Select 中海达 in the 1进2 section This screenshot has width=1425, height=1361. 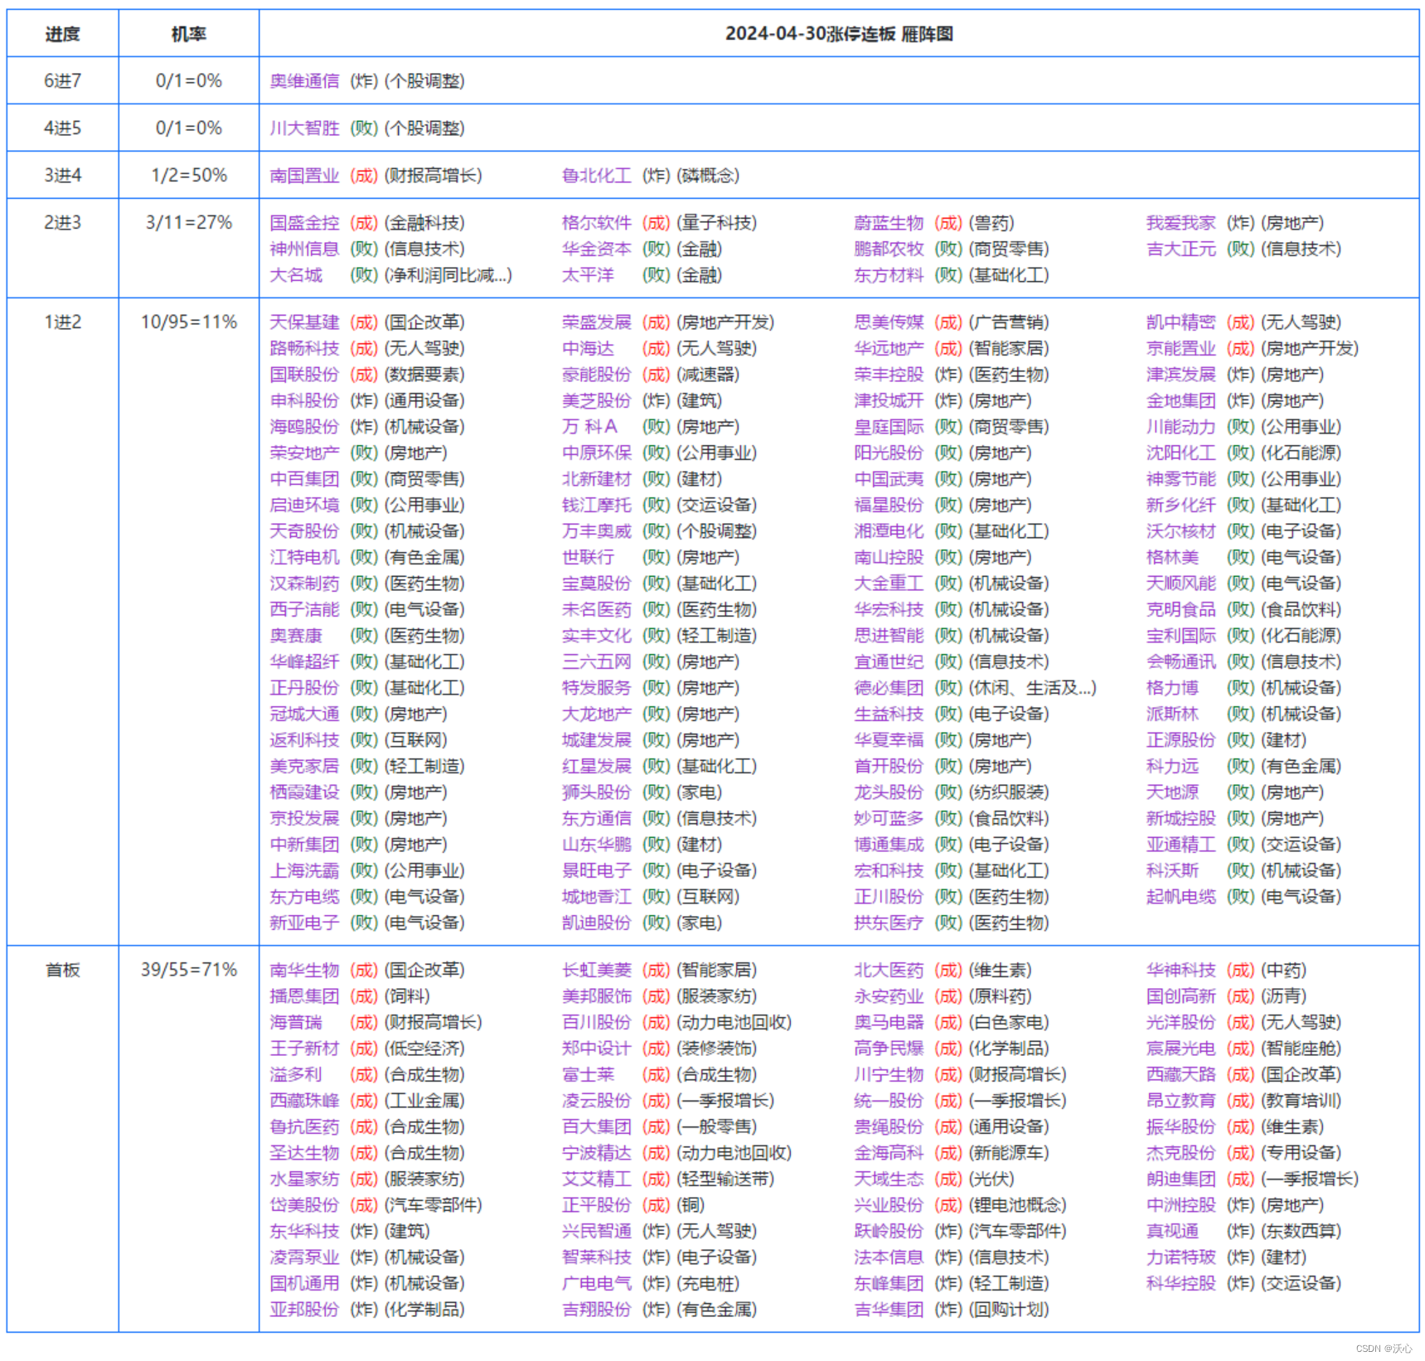[x=588, y=348]
